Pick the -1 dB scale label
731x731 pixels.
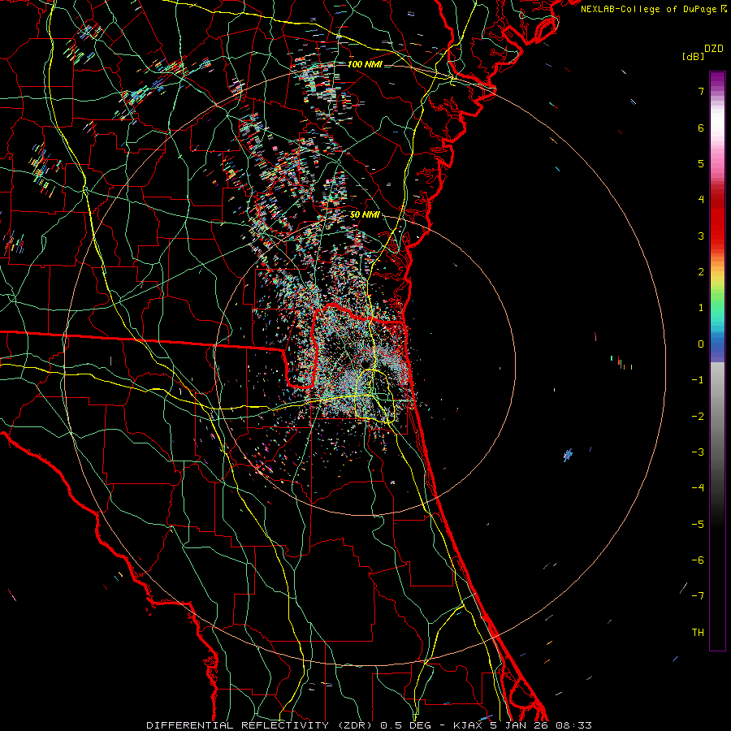[698, 380]
